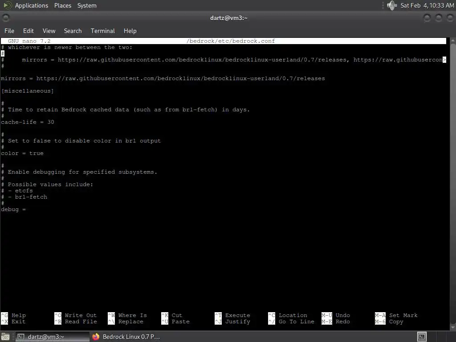Viewport: 456px width, 342px height.
Task: Open the Places menu
Action: pos(62,5)
